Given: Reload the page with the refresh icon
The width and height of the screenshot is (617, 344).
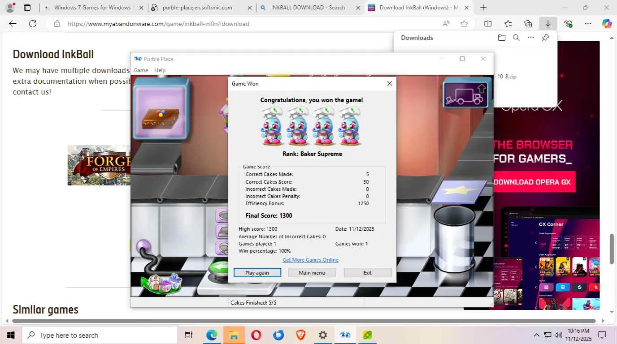Looking at the screenshot, I should tap(33, 24).
